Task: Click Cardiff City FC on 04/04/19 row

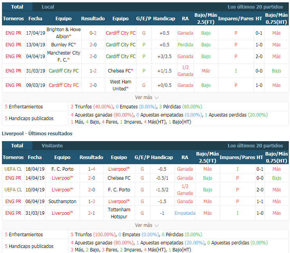Action: click(121, 56)
